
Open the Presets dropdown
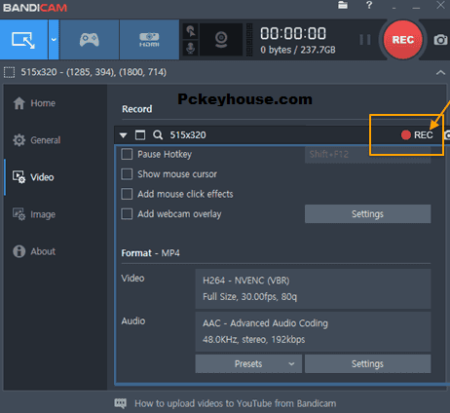(248, 363)
